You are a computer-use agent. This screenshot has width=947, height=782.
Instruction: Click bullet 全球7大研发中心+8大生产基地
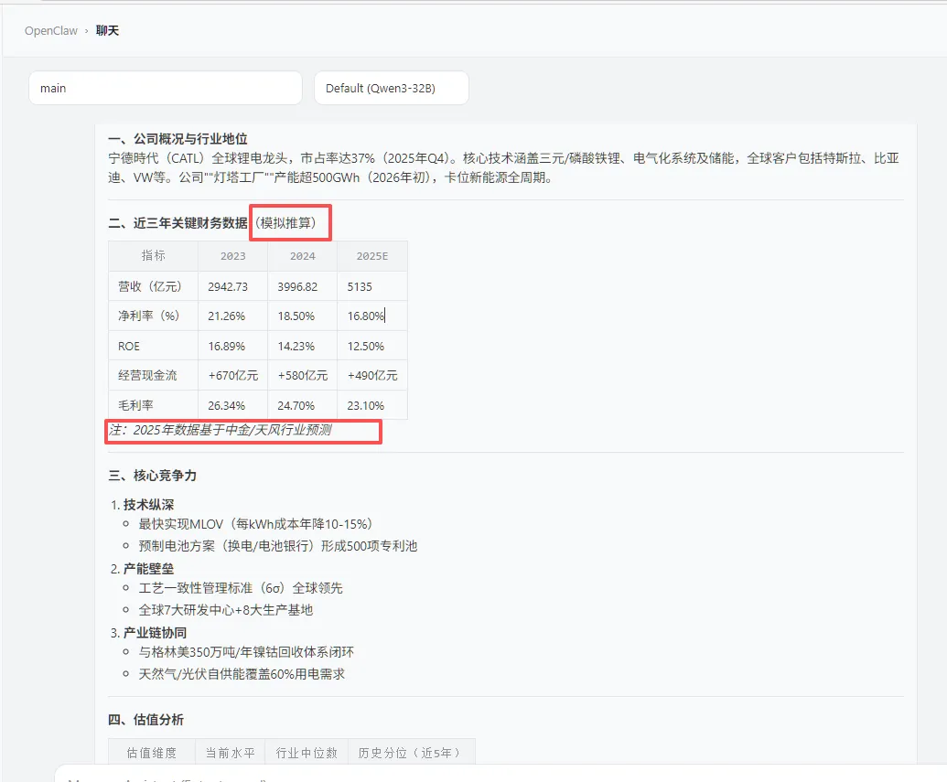click(x=226, y=610)
